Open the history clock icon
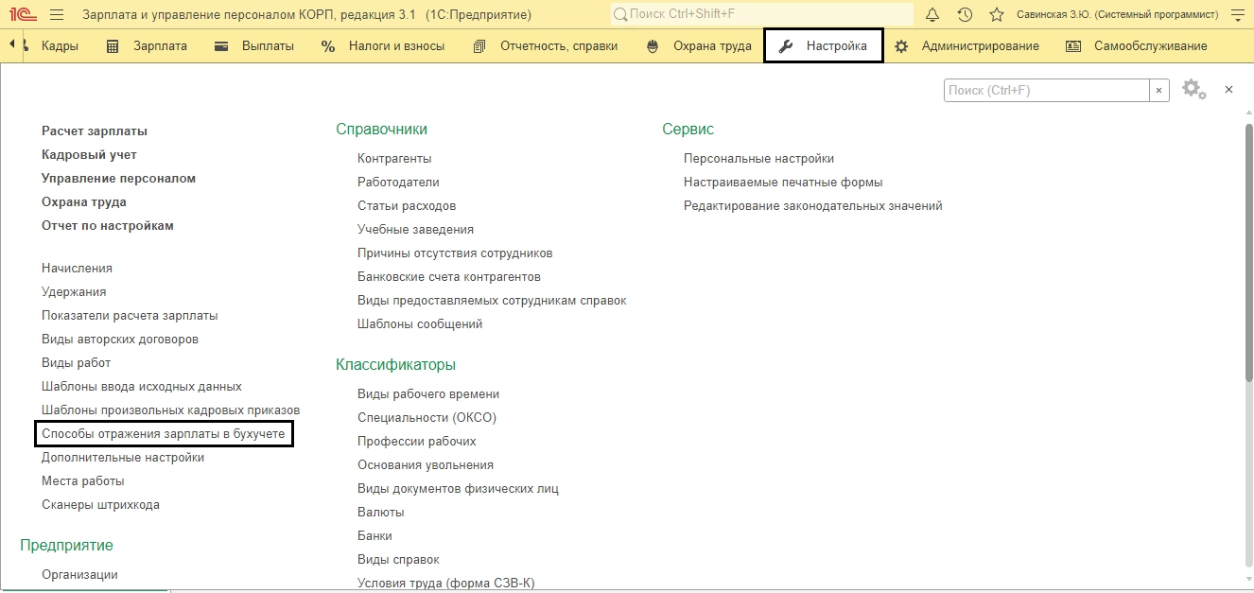This screenshot has height=593, width=1254. [965, 15]
